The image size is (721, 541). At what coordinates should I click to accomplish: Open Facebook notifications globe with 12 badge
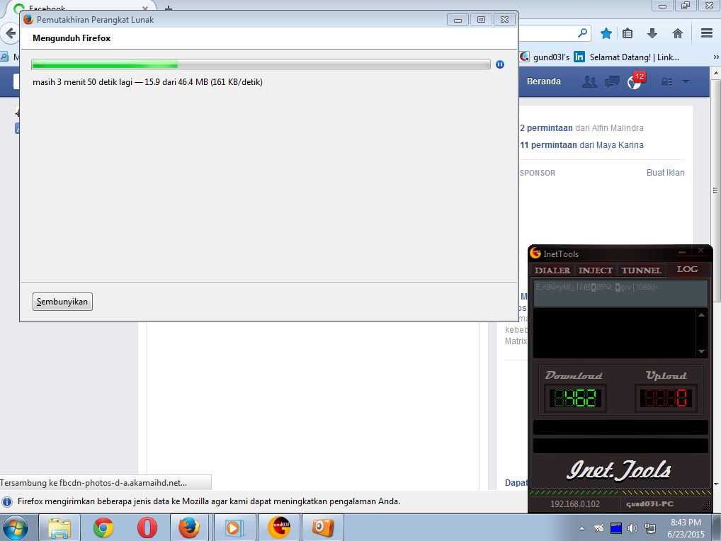click(x=635, y=81)
